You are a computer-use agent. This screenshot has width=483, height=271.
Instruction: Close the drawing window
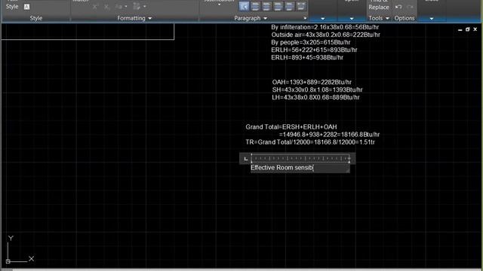[475, 29]
